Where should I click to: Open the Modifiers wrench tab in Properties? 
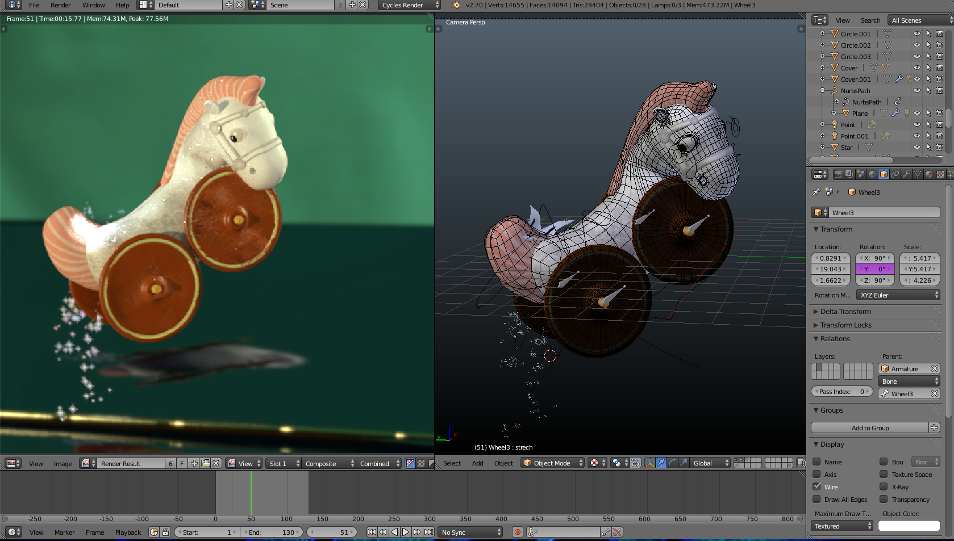tap(906, 175)
